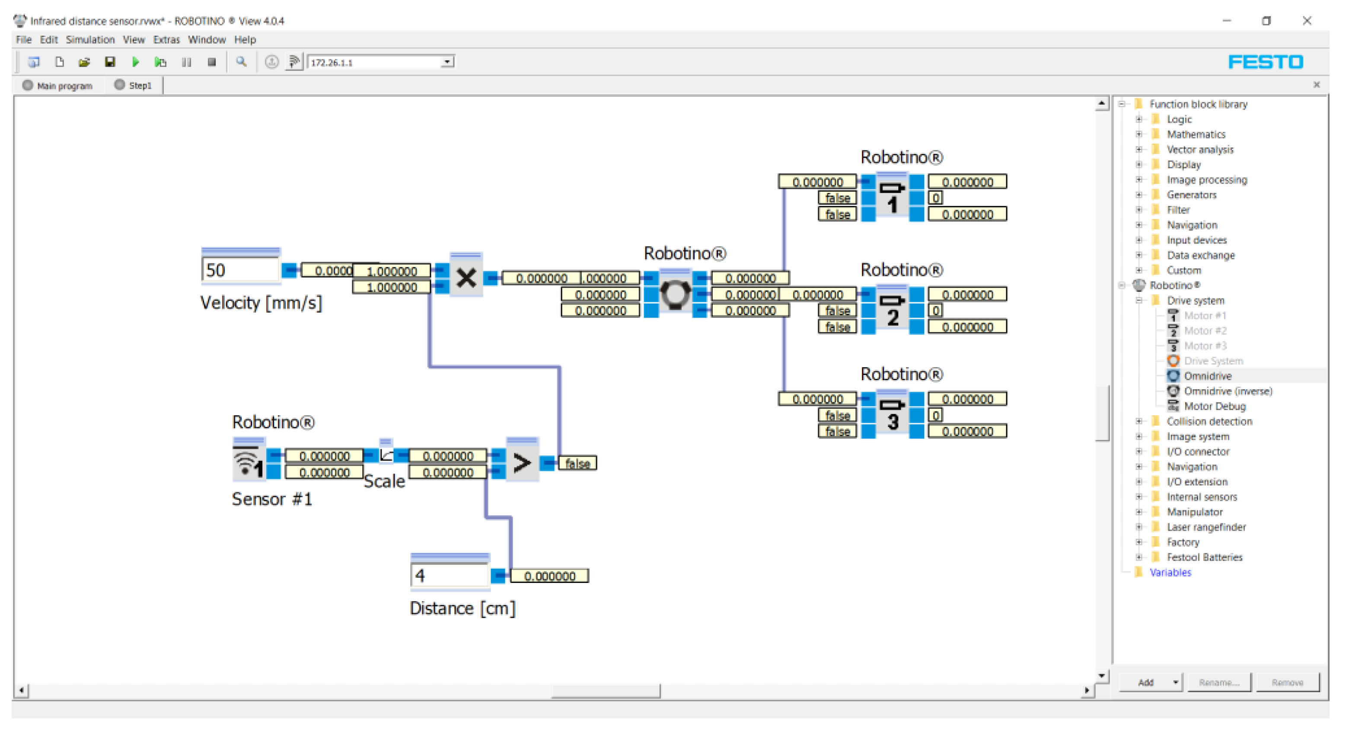The height and width of the screenshot is (730, 1346).
Task: Select Omnidrive (inverse) in the tree
Action: (x=1228, y=391)
